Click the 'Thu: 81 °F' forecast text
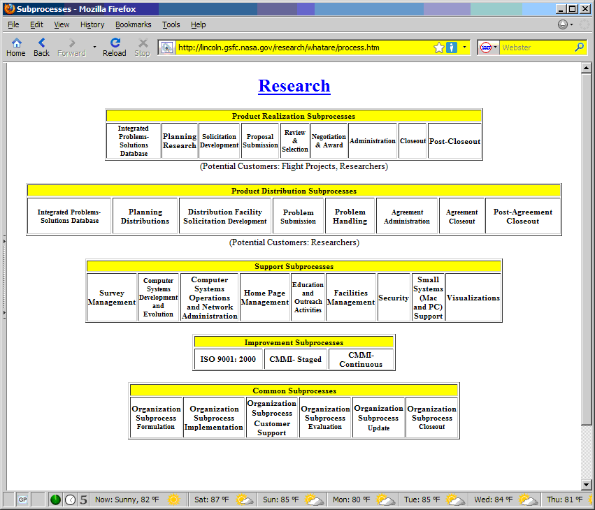This screenshot has width=595, height=510. [x=564, y=500]
